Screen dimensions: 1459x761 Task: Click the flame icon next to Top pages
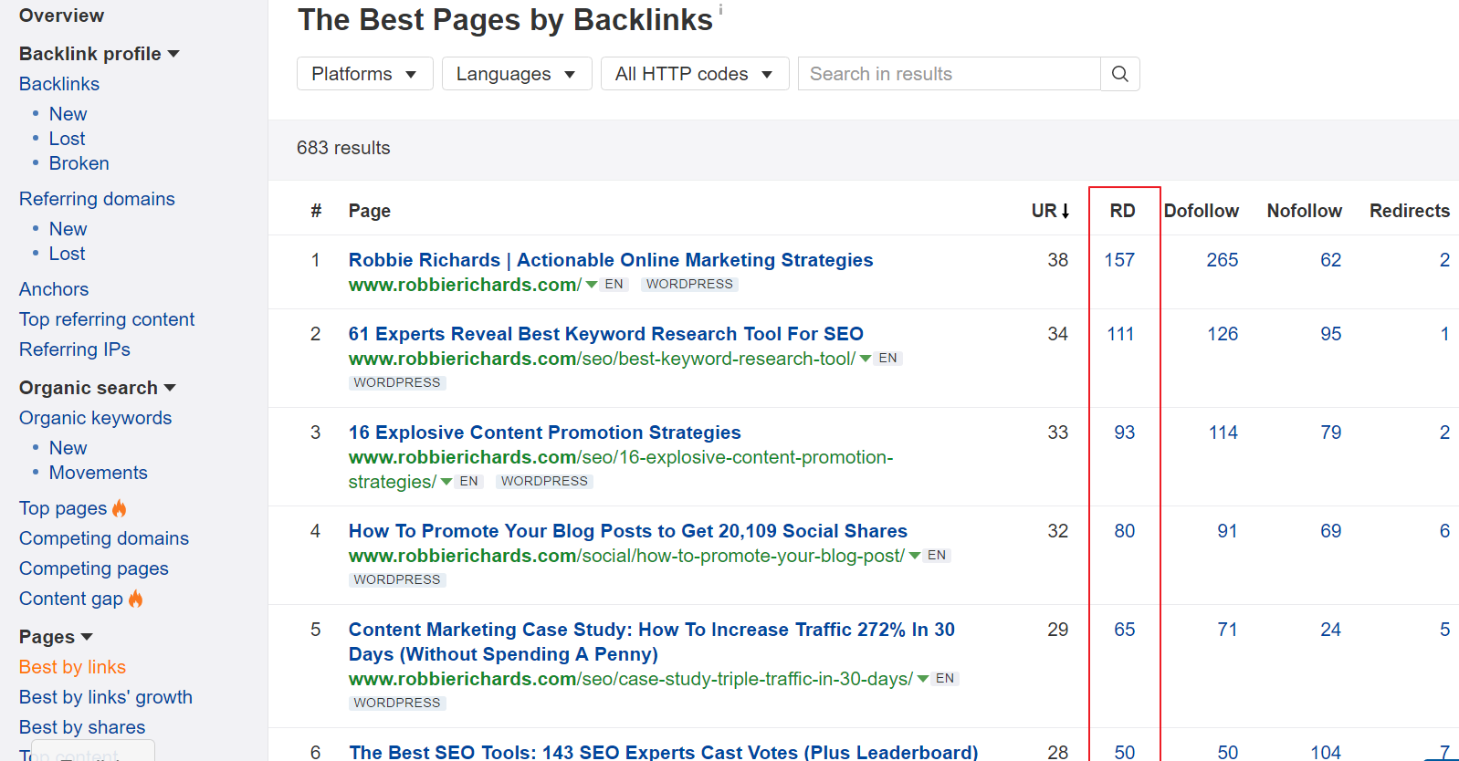120,508
